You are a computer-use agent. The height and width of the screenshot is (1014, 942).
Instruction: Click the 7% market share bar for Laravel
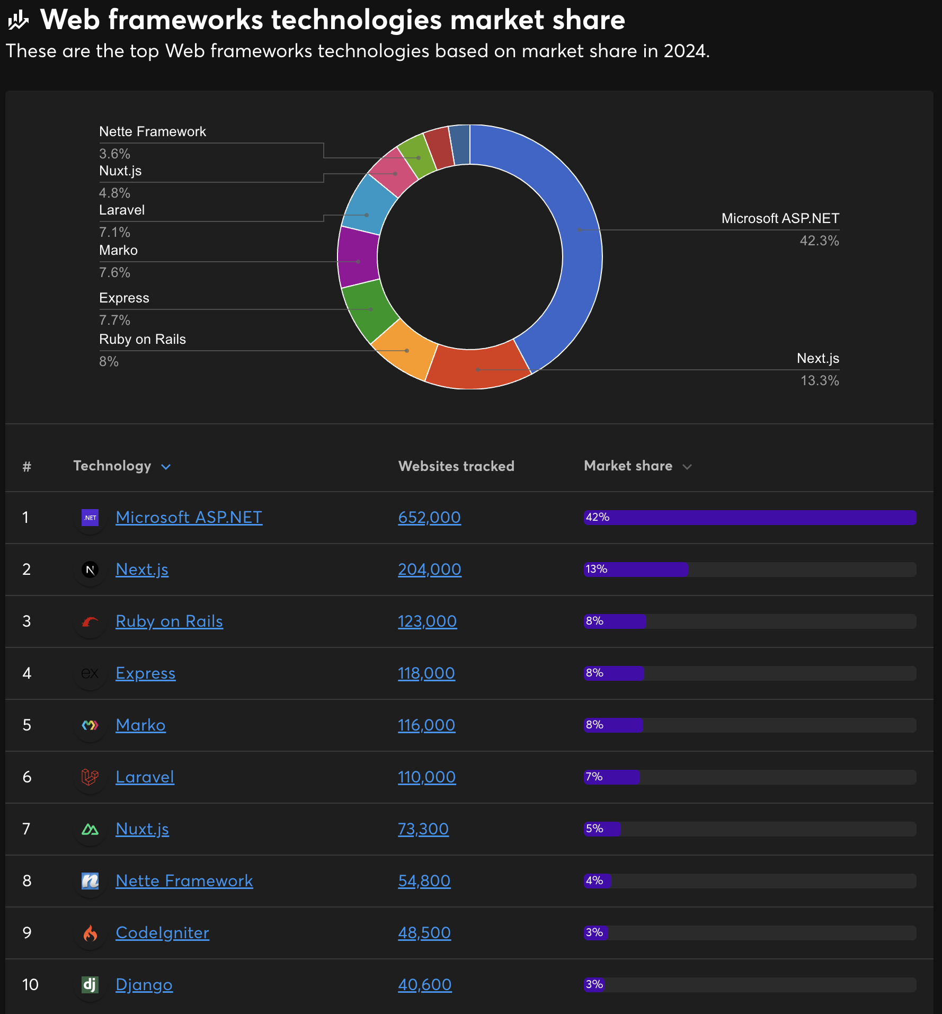(x=612, y=777)
